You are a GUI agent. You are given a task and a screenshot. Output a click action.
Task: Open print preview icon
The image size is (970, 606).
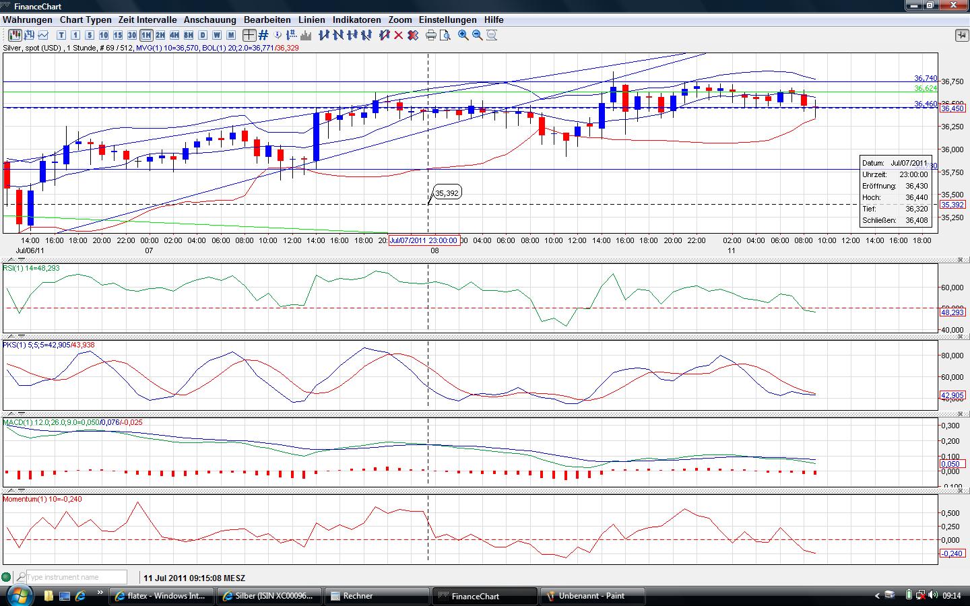pyautogui.click(x=445, y=35)
